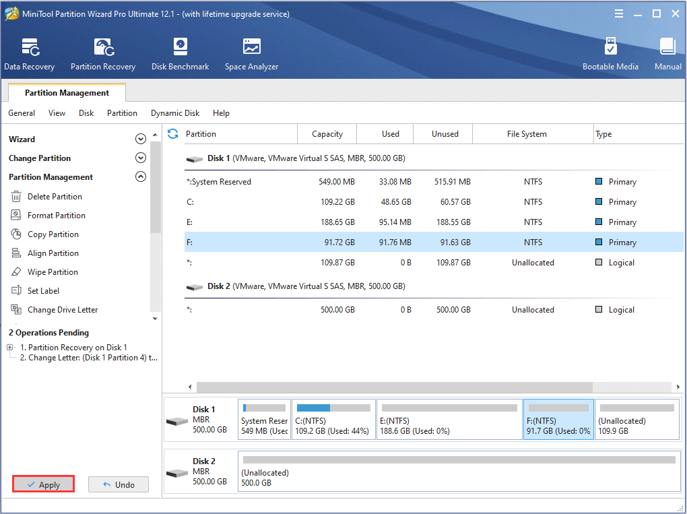Click the partition list scroll left arrow
The image size is (687, 514).
pyautogui.click(x=190, y=387)
